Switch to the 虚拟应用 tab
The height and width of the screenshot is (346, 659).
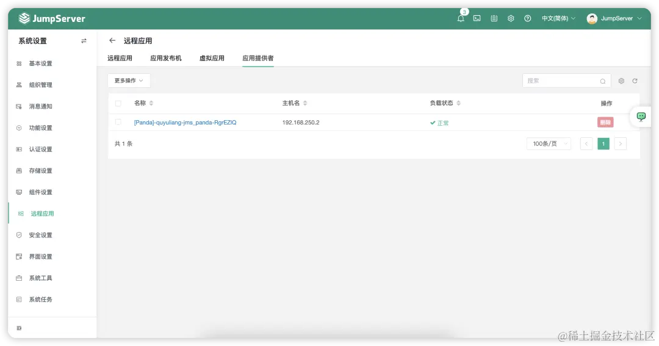point(212,58)
